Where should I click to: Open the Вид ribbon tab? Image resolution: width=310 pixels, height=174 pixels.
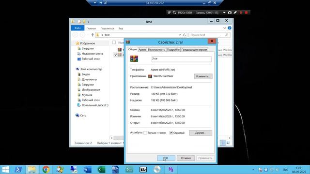point(121,29)
